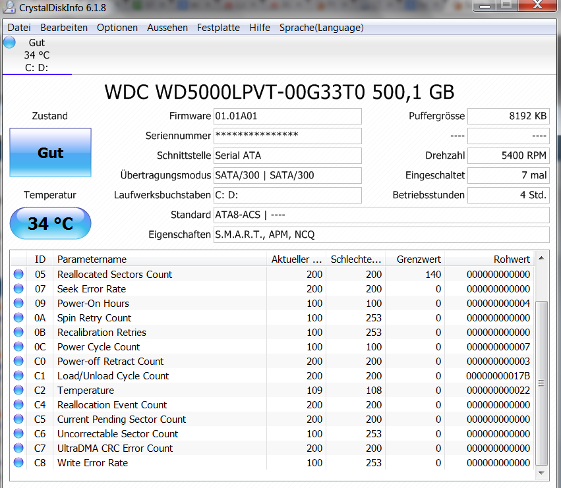This screenshot has height=488, width=561.
Task: Click the Temperature worst value 108
Action: point(374,390)
